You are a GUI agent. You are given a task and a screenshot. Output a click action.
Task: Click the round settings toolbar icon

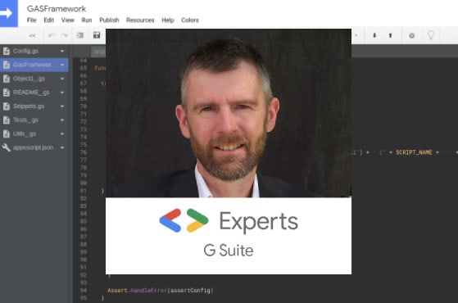(412, 35)
